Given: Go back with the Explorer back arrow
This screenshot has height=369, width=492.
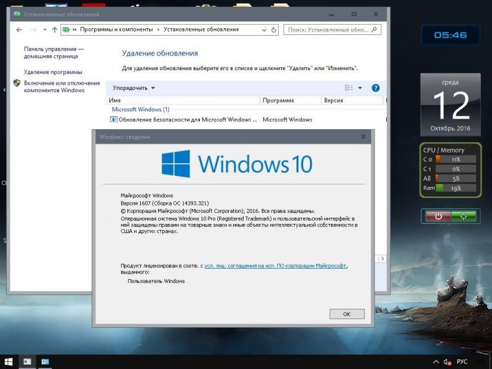Looking at the screenshot, I should click(x=19, y=30).
